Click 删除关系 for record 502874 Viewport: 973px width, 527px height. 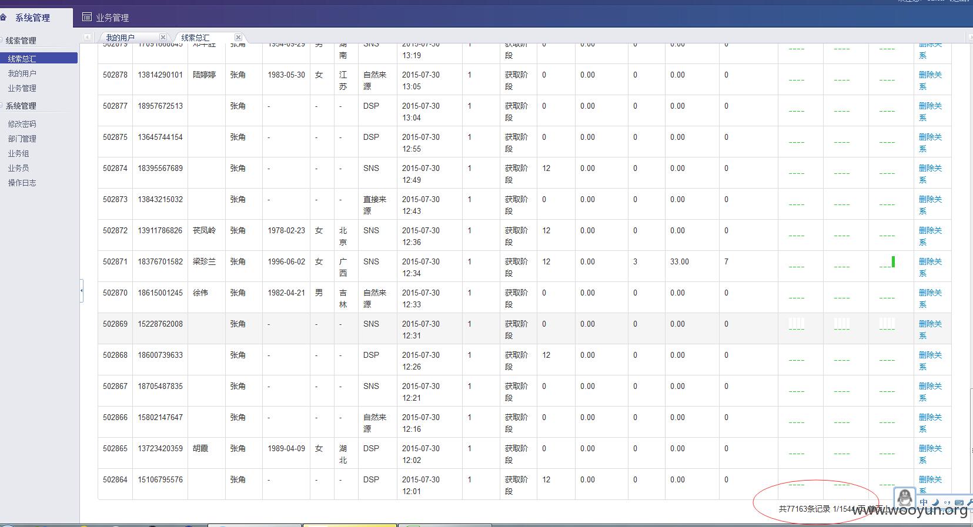point(930,174)
